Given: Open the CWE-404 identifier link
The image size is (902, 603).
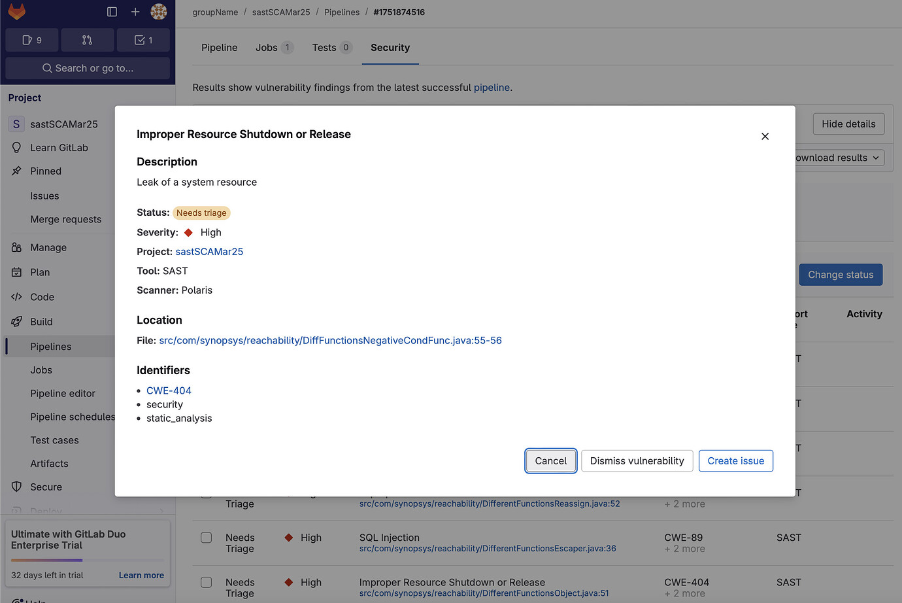Looking at the screenshot, I should click(169, 390).
